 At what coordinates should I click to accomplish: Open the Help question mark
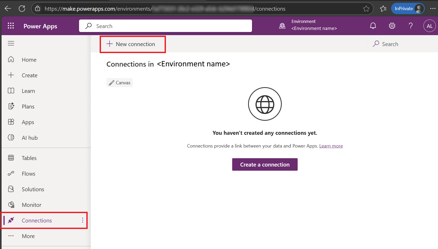[x=410, y=26]
